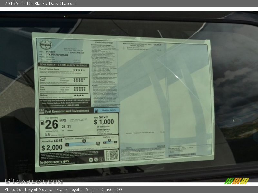Screen dimensions: 258x193
Task: Click the GTCARLOT.COM watermark
Action: coord(34,181)
